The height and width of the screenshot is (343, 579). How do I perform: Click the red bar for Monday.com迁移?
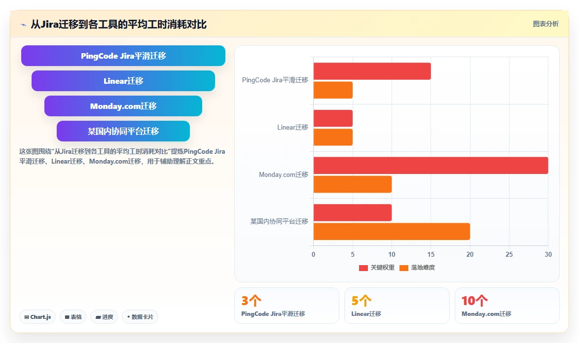[x=431, y=165]
